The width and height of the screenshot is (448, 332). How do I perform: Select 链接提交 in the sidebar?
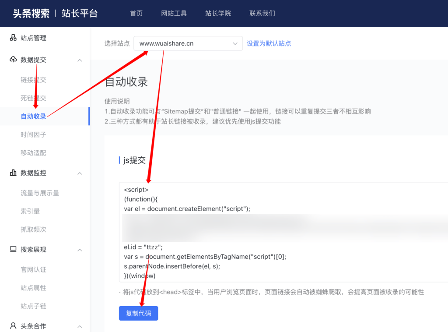pos(33,80)
